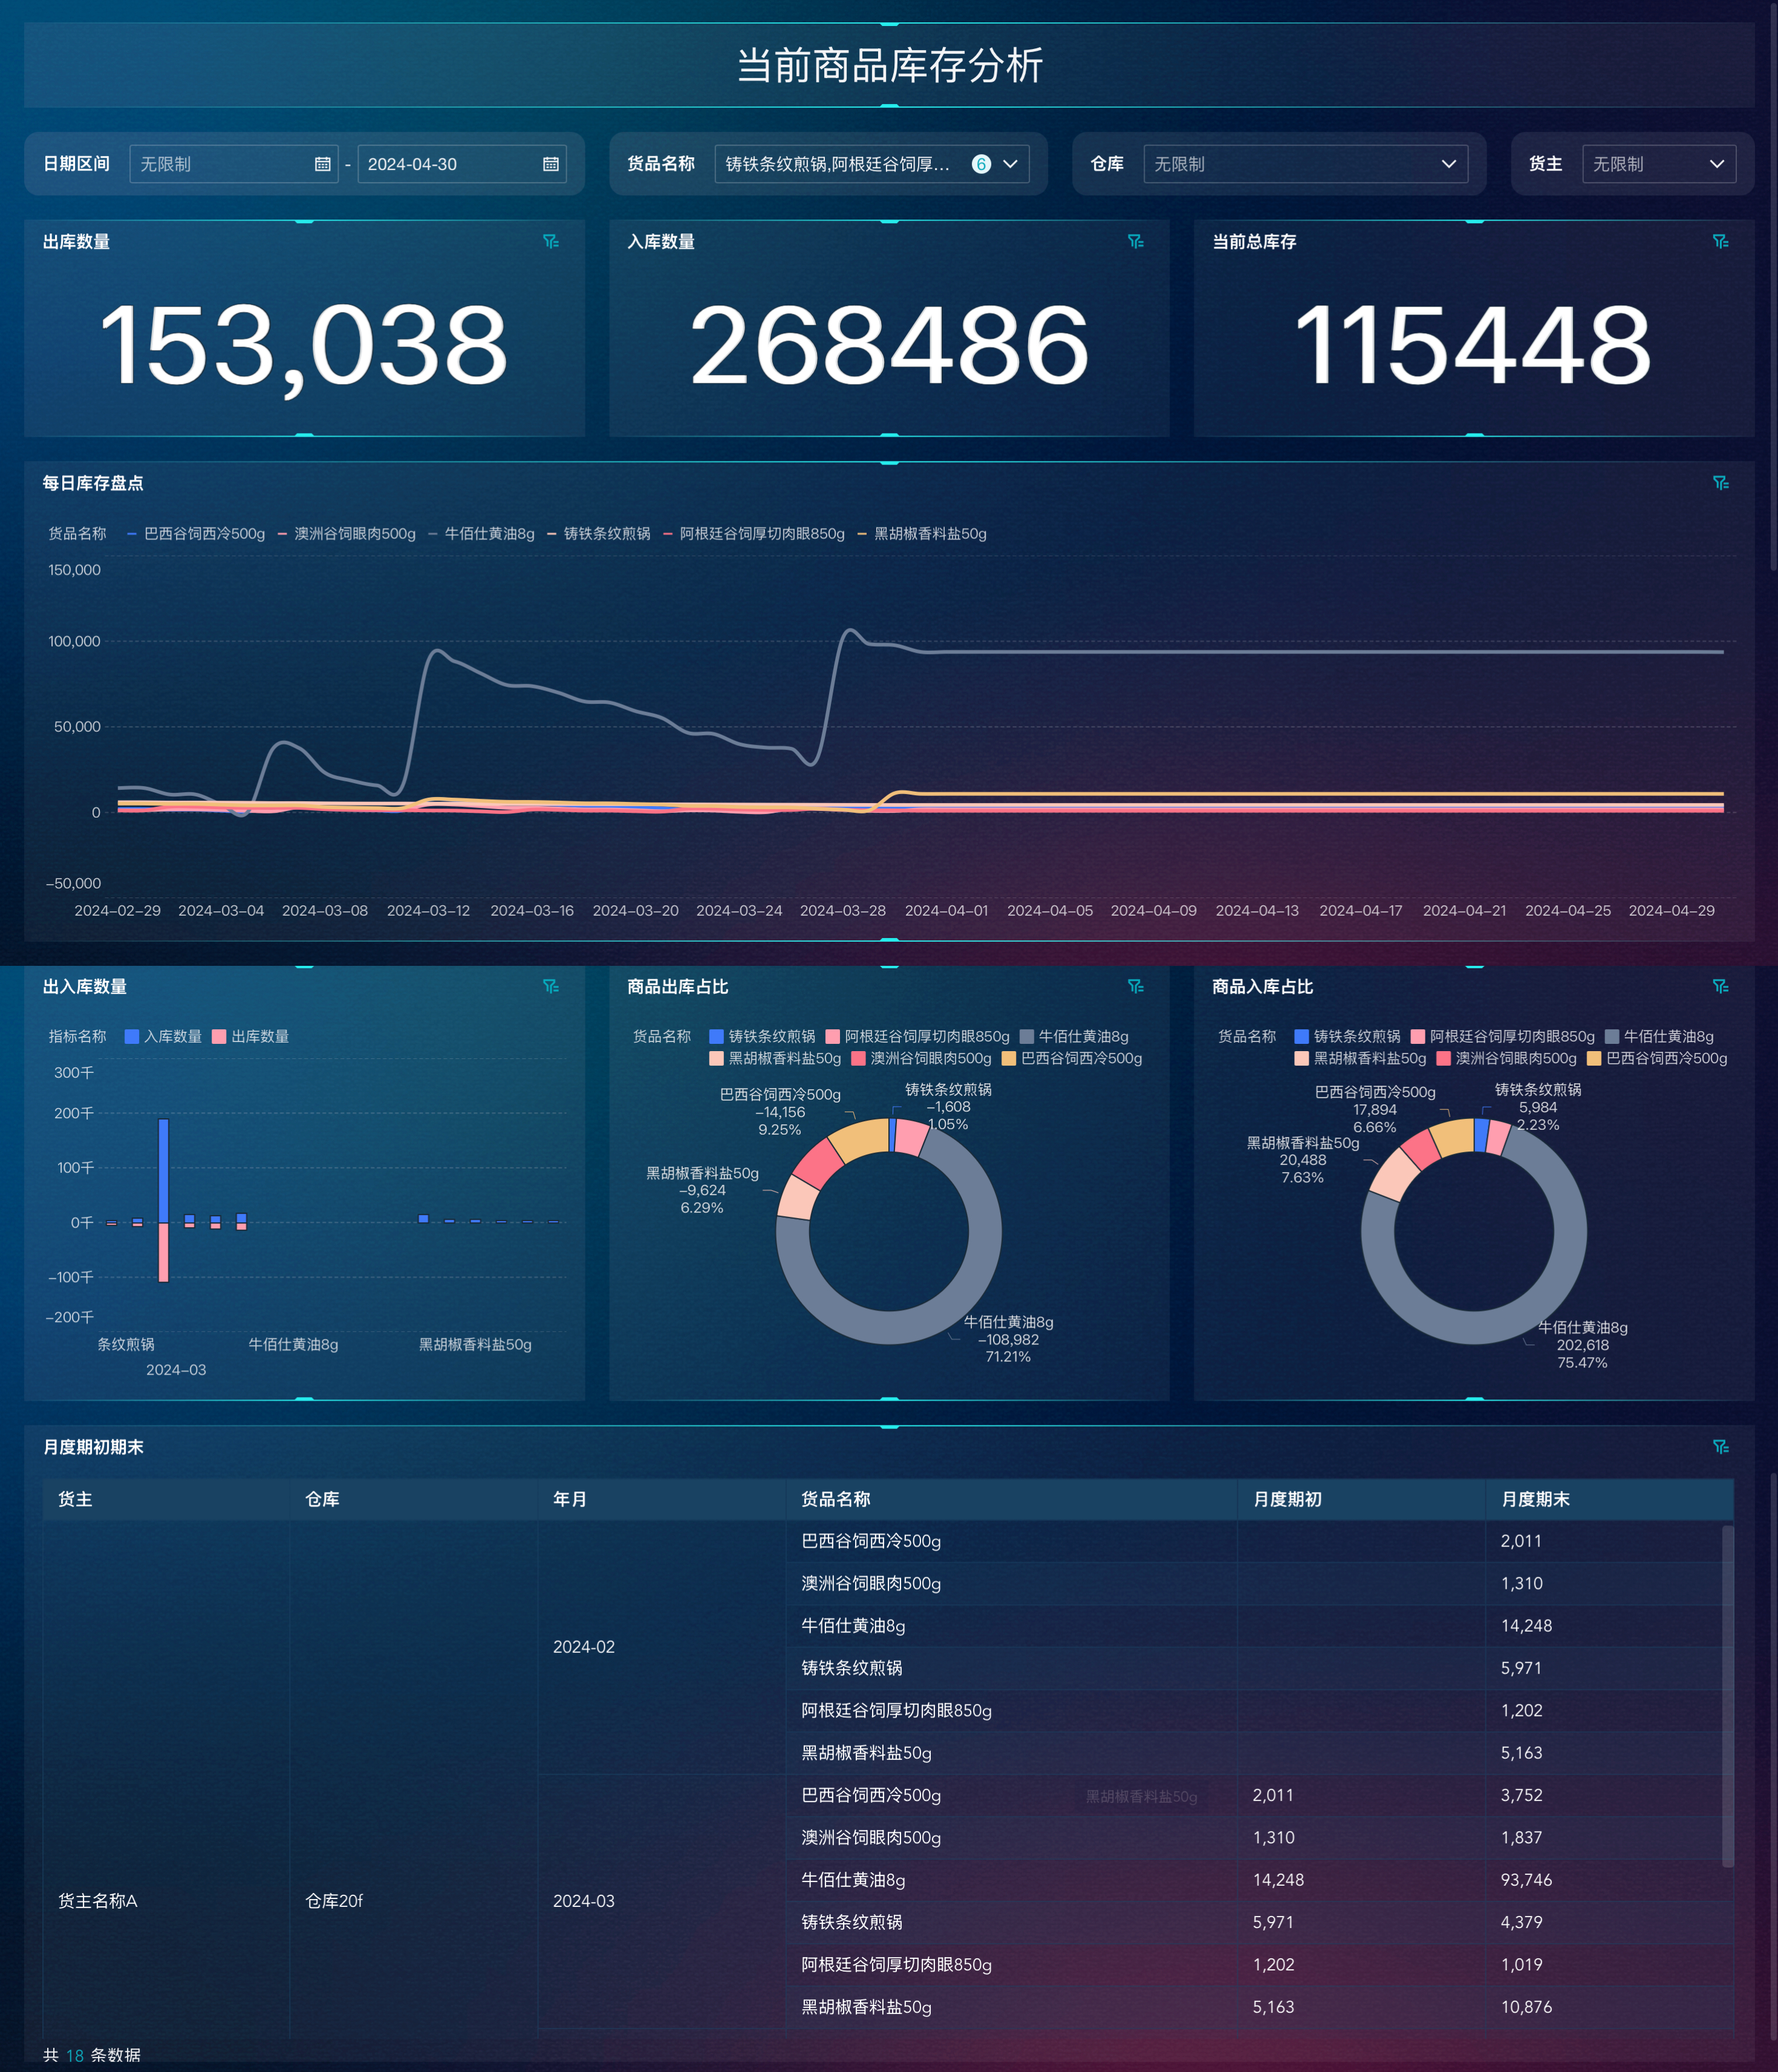Image resolution: width=1778 pixels, height=2072 pixels.
Task: Click filter icon on 商品出库占比 panel
Action: point(1135,986)
